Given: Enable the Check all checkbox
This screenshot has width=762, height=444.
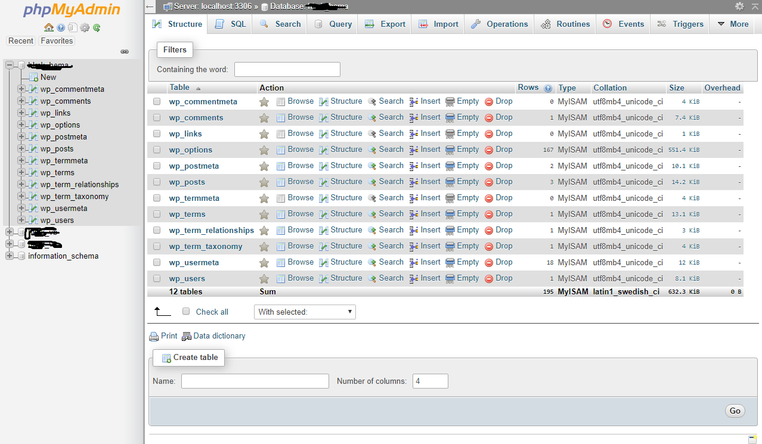Looking at the screenshot, I should [x=186, y=312].
